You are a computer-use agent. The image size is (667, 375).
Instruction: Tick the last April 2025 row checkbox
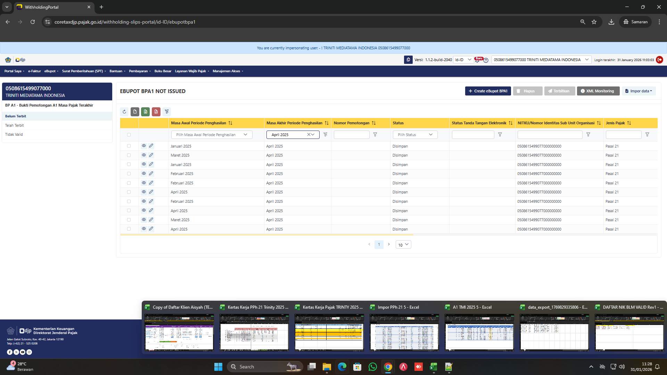tap(129, 229)
